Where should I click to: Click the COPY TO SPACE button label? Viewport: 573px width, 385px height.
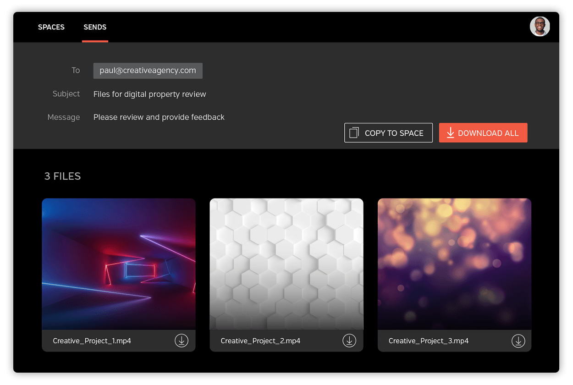pos(394,133)
